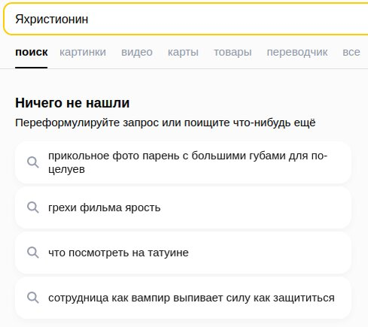Screen dimensions: 368x327
Task: Choose suggestion 'что посмотреть на татуине'
Action: 183,253
